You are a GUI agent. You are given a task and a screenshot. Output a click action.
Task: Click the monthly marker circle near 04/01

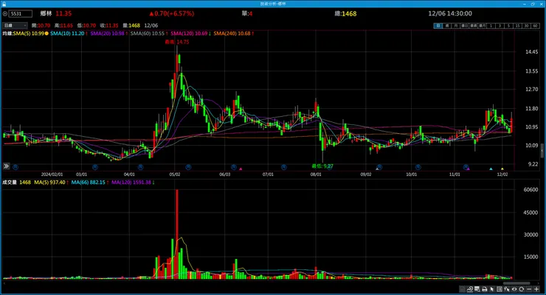[x=140, y=167]
